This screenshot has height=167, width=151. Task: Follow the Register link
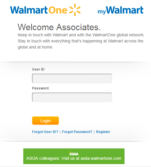coord(103,132)
